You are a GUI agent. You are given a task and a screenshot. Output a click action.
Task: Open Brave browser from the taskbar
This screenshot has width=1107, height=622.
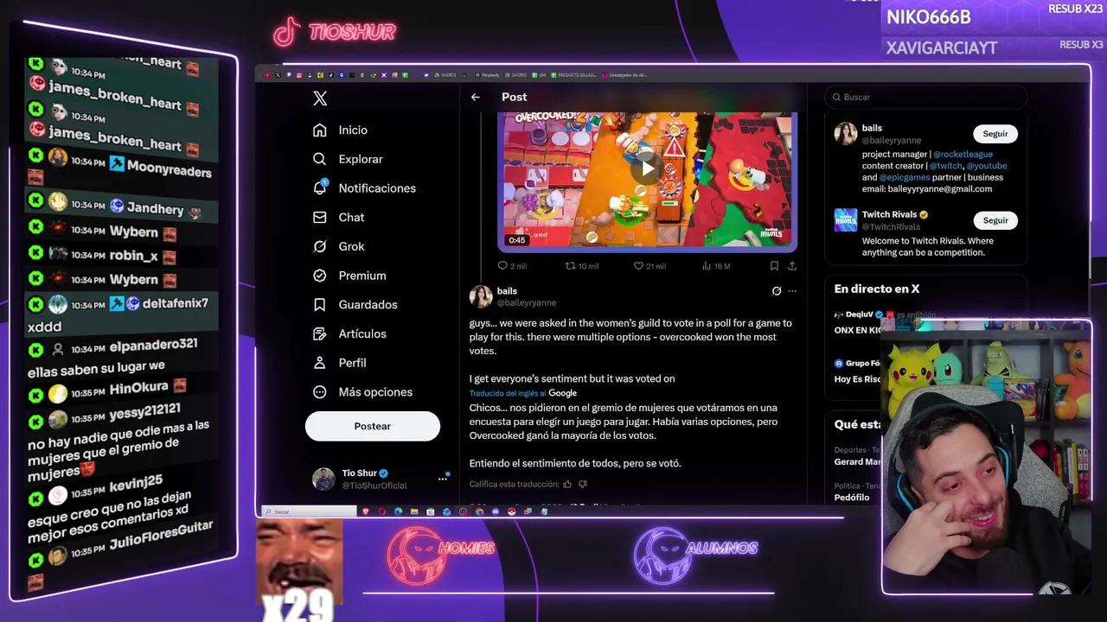(x=366, y=511)
